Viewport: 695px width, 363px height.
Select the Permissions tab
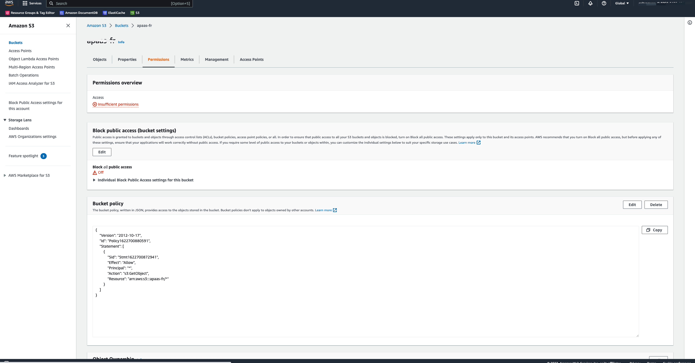tap(159, 59)
